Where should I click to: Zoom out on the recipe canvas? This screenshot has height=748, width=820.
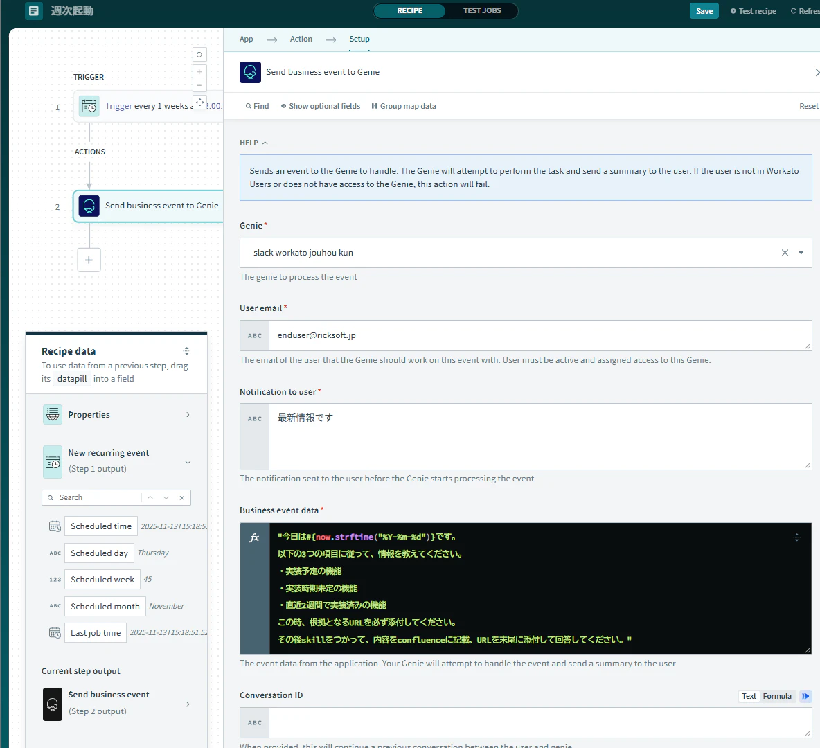pyautogui.click(x=199, y=85)
